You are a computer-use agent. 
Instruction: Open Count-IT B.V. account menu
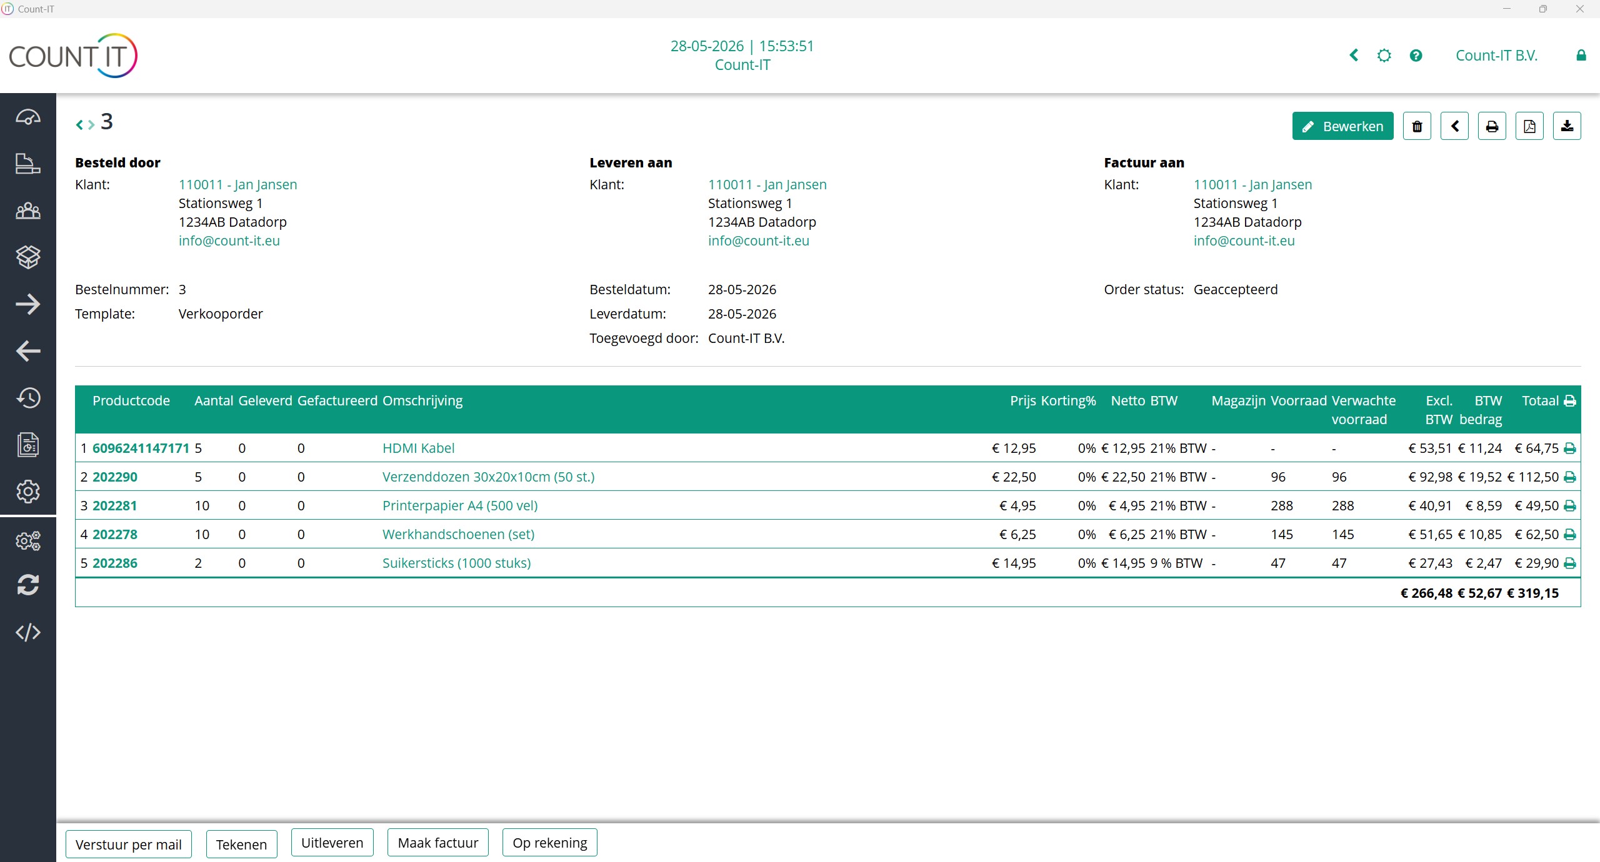pos(1496,56)
